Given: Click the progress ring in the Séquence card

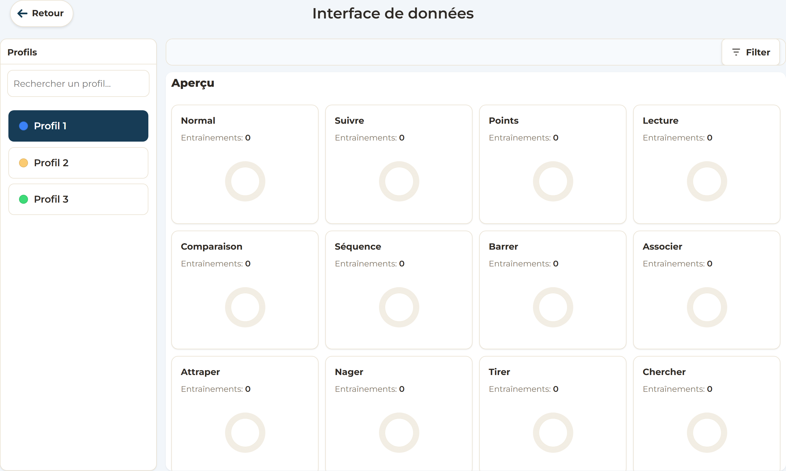Looking at the screenshot, I should click(x=399, y=307).
